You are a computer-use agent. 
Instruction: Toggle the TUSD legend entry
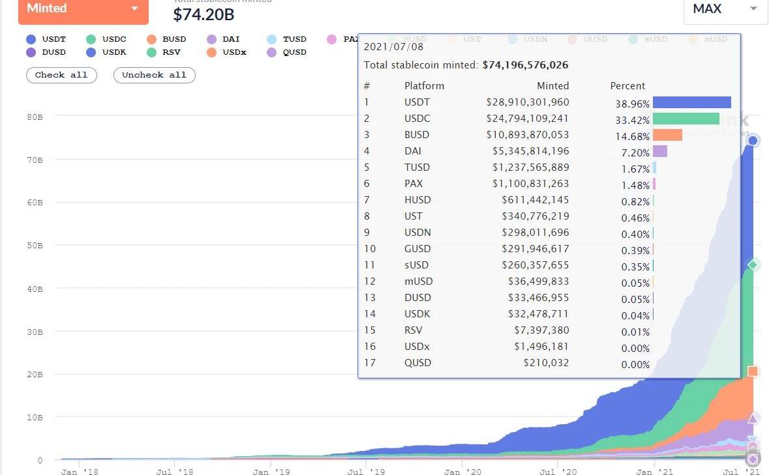coord(287,39)
